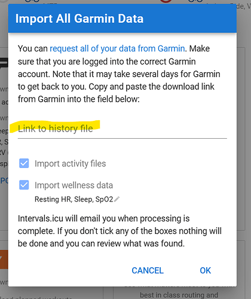This screenshot has height=299, width=251.
Task: Click the underline of the history file field
Action: pos(123,138)
